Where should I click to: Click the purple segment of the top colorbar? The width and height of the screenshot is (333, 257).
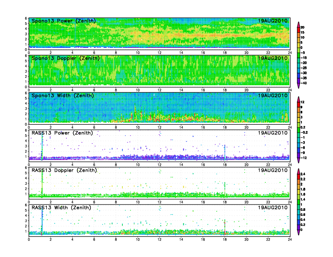coord(299,81)
